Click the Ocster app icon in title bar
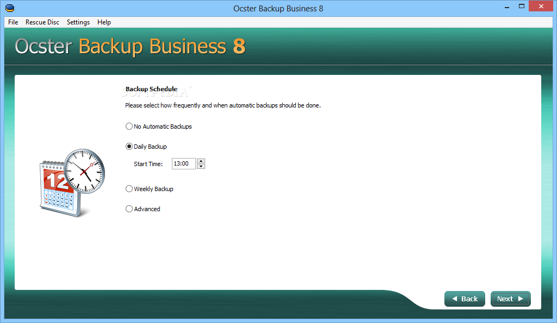Viewport: 557px width, 323px height. click(x=10, y=8)
